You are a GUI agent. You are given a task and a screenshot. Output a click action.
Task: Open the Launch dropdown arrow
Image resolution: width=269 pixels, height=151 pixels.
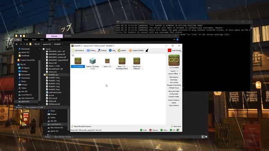click(x=177, y=71)
